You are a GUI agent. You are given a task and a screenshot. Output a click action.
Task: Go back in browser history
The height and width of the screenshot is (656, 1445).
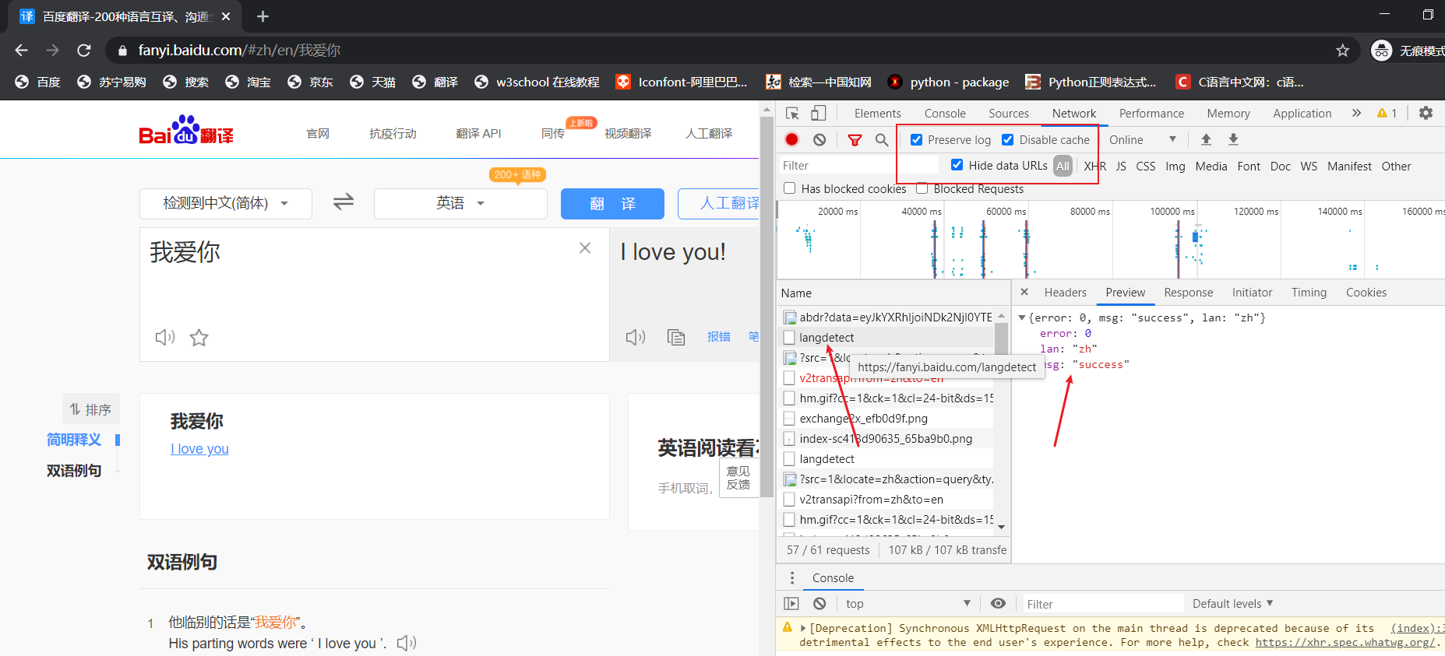(x=22, y=51)
